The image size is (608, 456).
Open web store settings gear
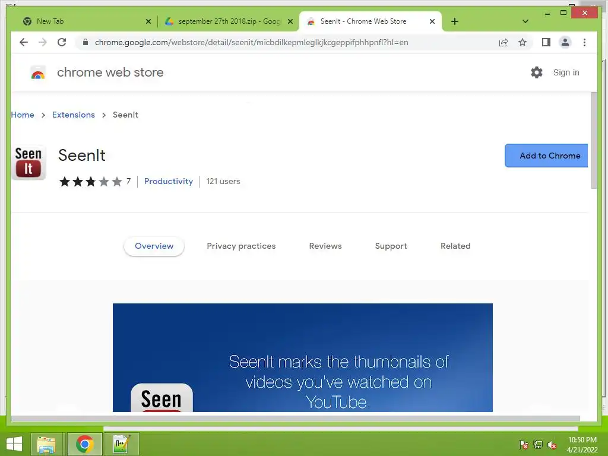pyautogui.click(x=537, y=72)
